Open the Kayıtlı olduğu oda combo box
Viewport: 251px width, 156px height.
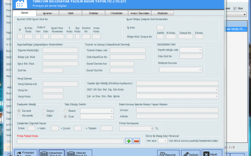[x=191, y=50]
